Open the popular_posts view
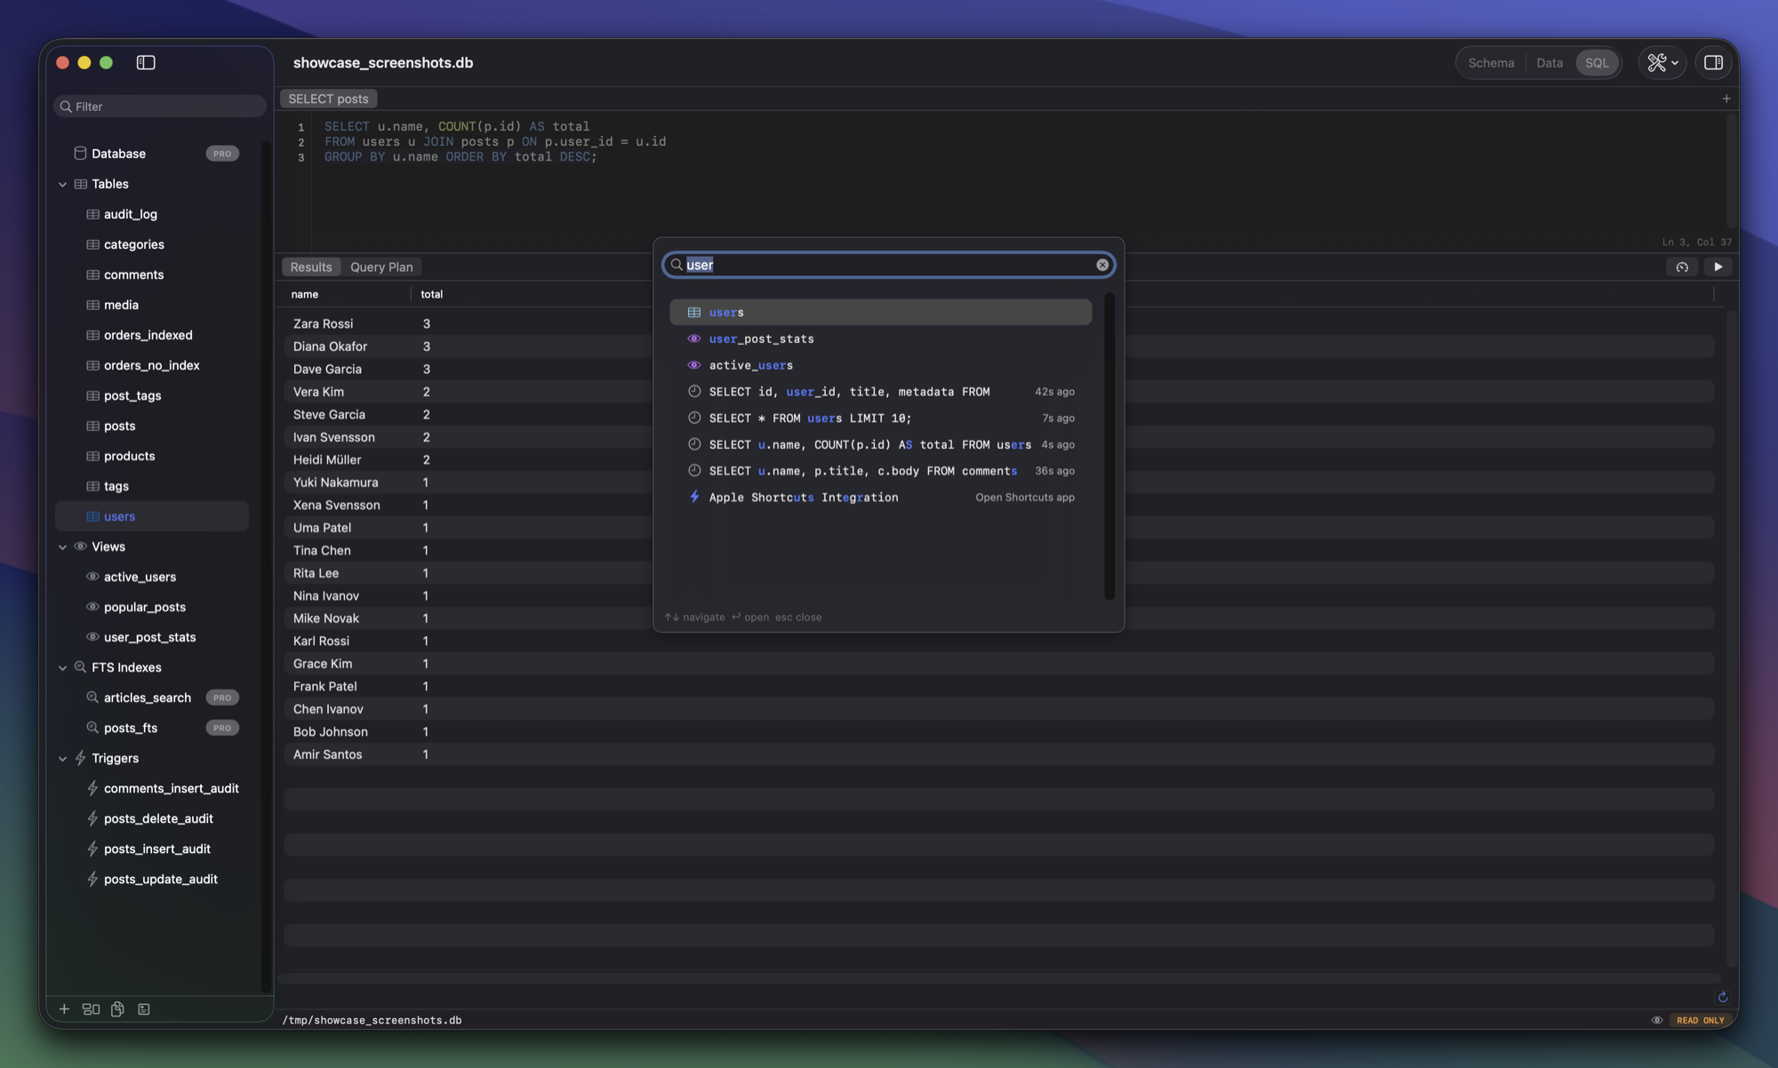 [152, 607]
